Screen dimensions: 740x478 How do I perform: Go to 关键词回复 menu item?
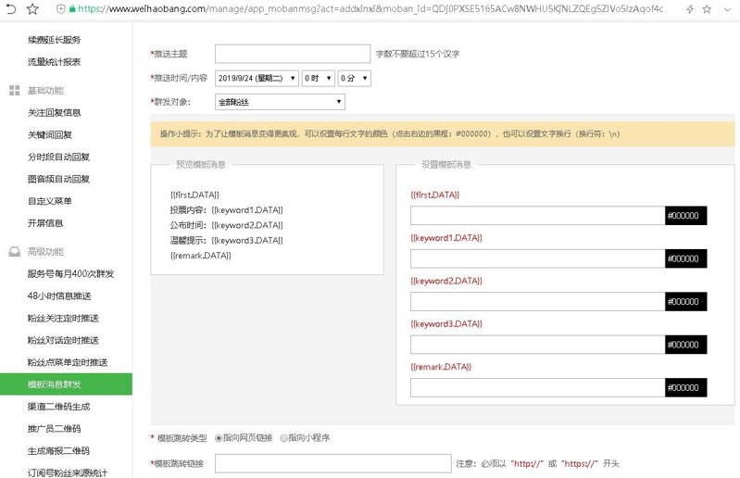pos(50,135)
